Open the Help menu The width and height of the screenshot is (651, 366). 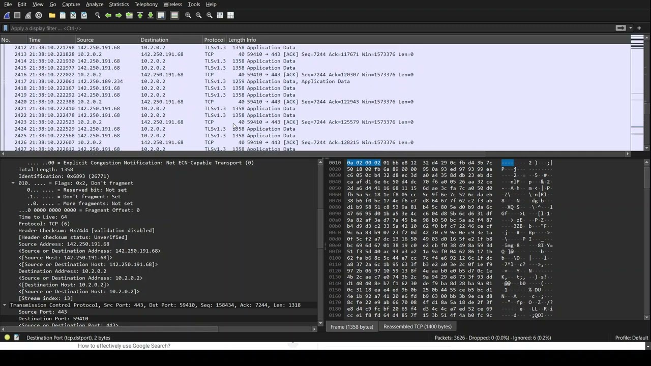tap(211, 4)
